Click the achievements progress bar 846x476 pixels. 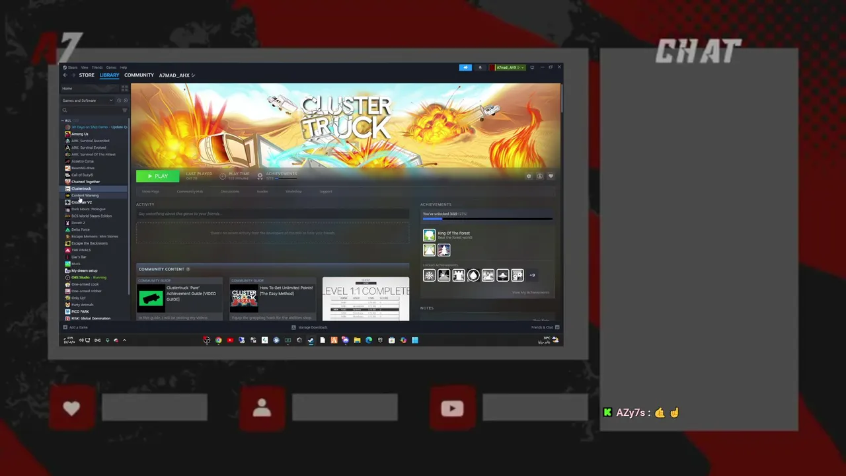point(487,218)
